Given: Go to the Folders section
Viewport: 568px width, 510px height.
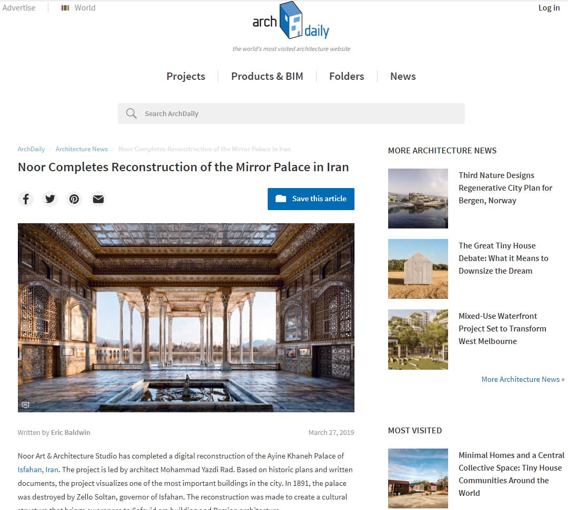Looking at the screenshot, I should (346, 76).
